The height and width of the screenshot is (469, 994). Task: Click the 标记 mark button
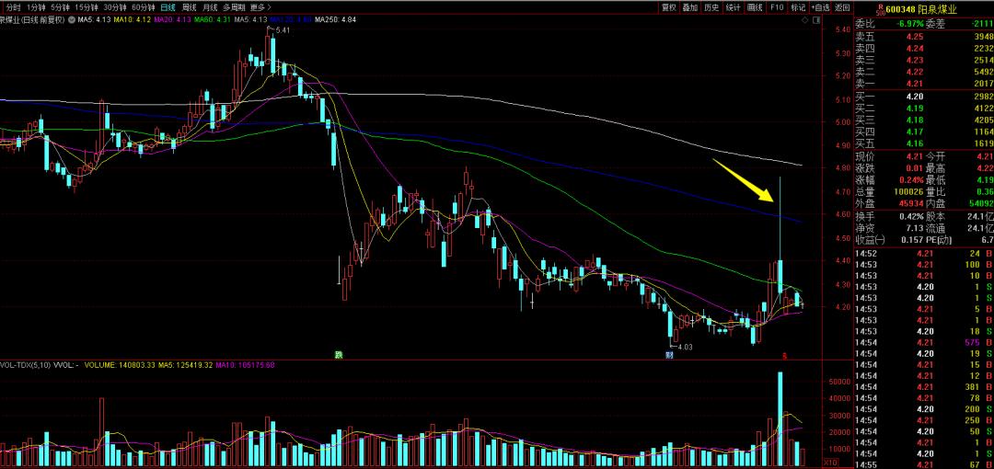point(798,7)
